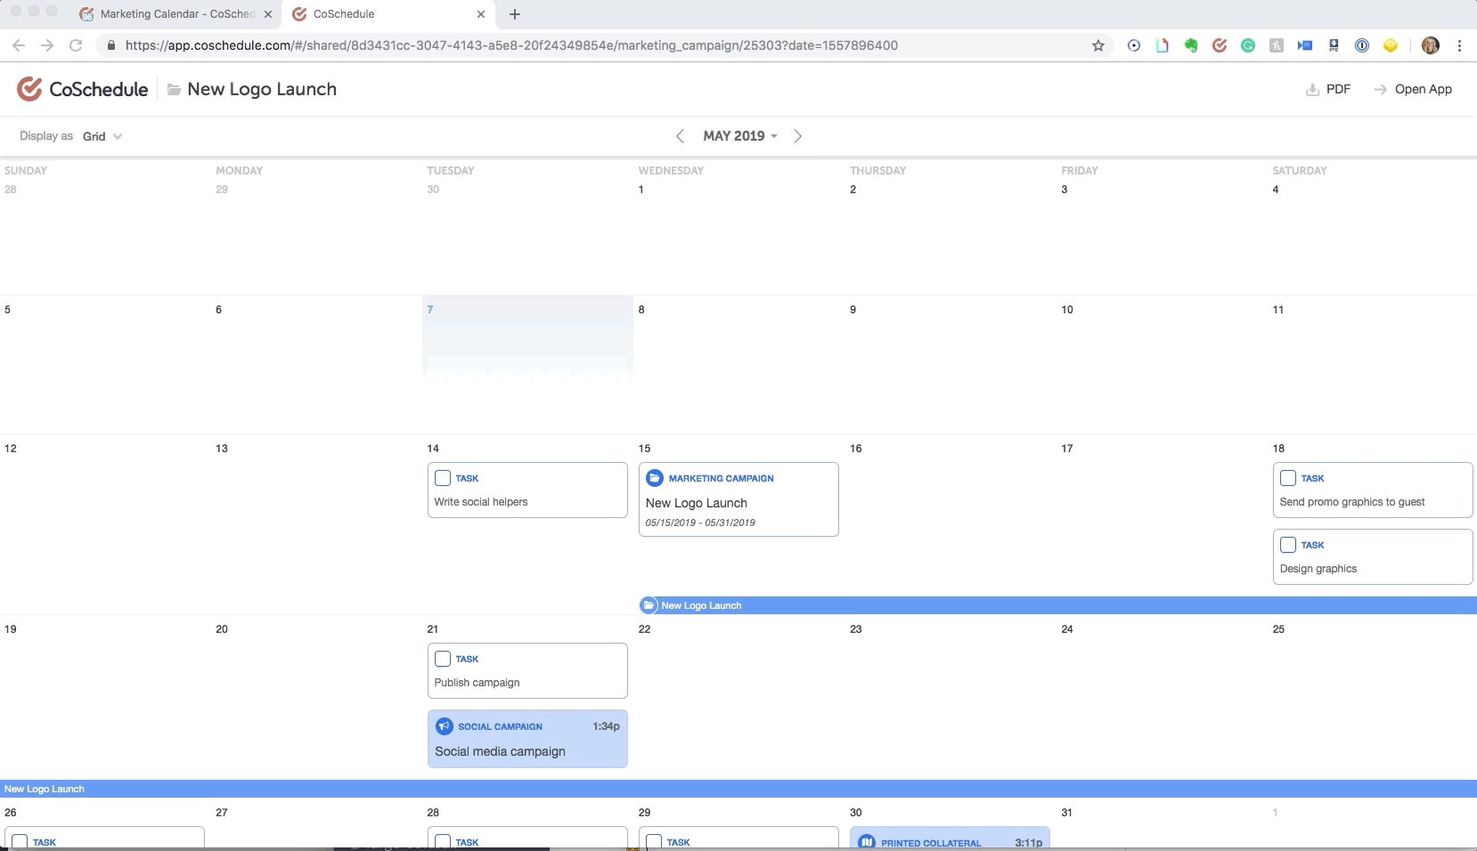Open the New Logo Launch campaign card
This screenshot has width=1477, height=851.
pos(738,499)
